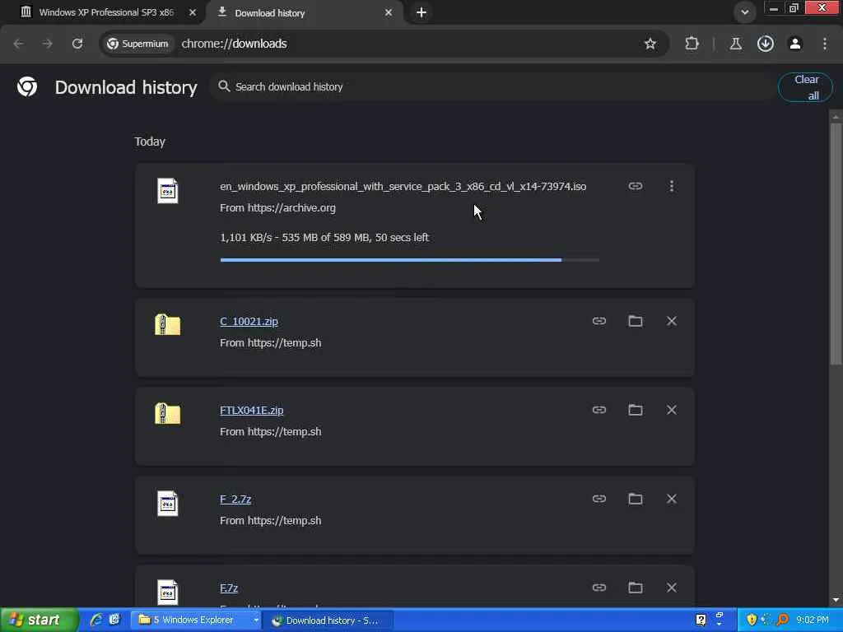Click the Supermium logo beside Download history

[x=27, y=86]
